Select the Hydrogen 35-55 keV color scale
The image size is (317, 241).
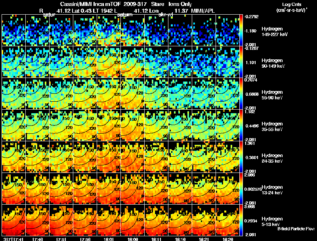(x=241, y=125)
